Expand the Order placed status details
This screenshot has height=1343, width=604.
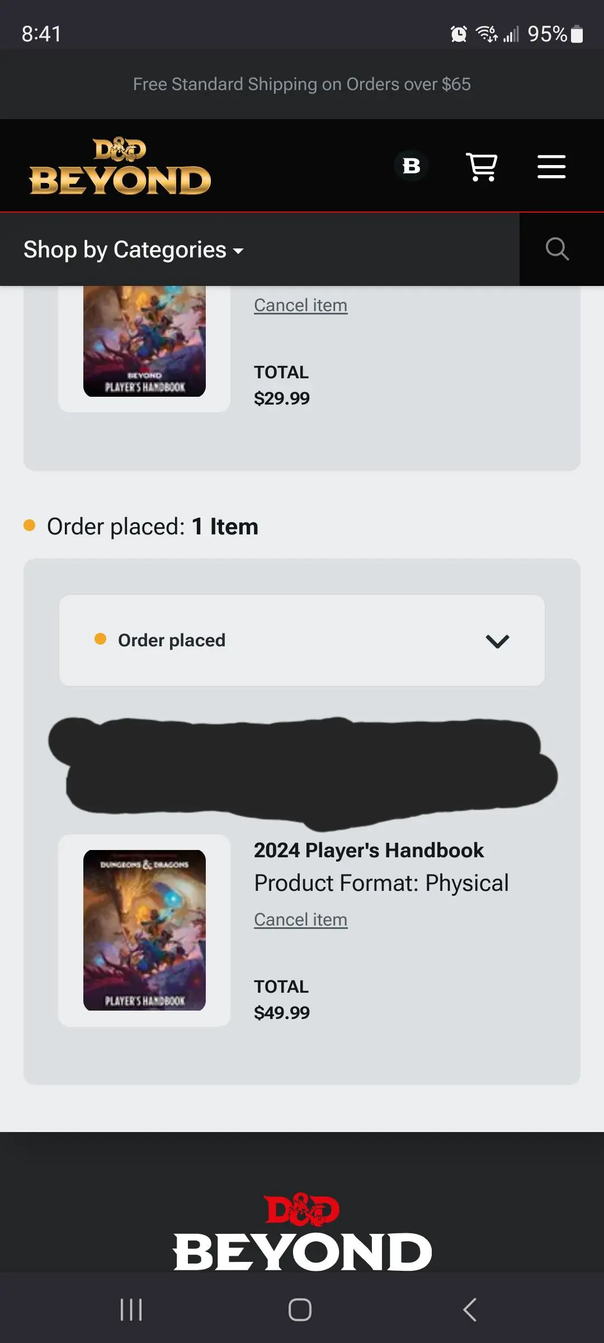pyautogui.click(x=302, y=640)
